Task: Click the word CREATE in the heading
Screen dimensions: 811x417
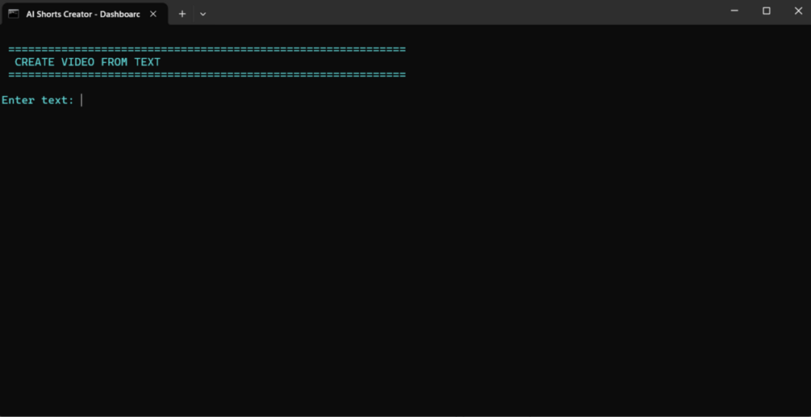Action: 34,63
